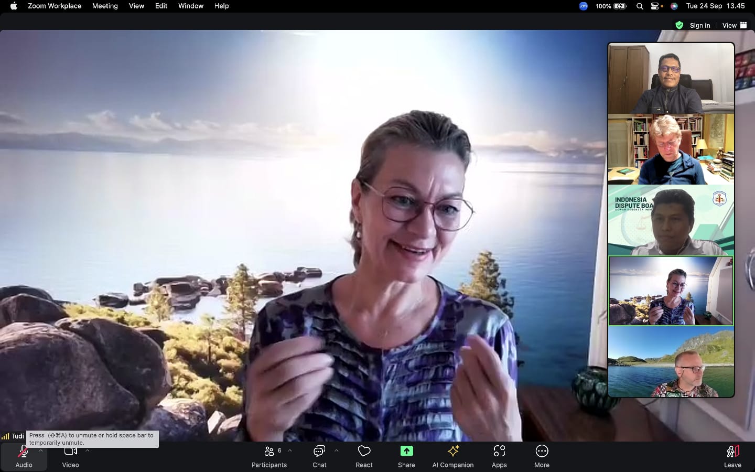Expand the Chat options chevron

pos(337,450)
